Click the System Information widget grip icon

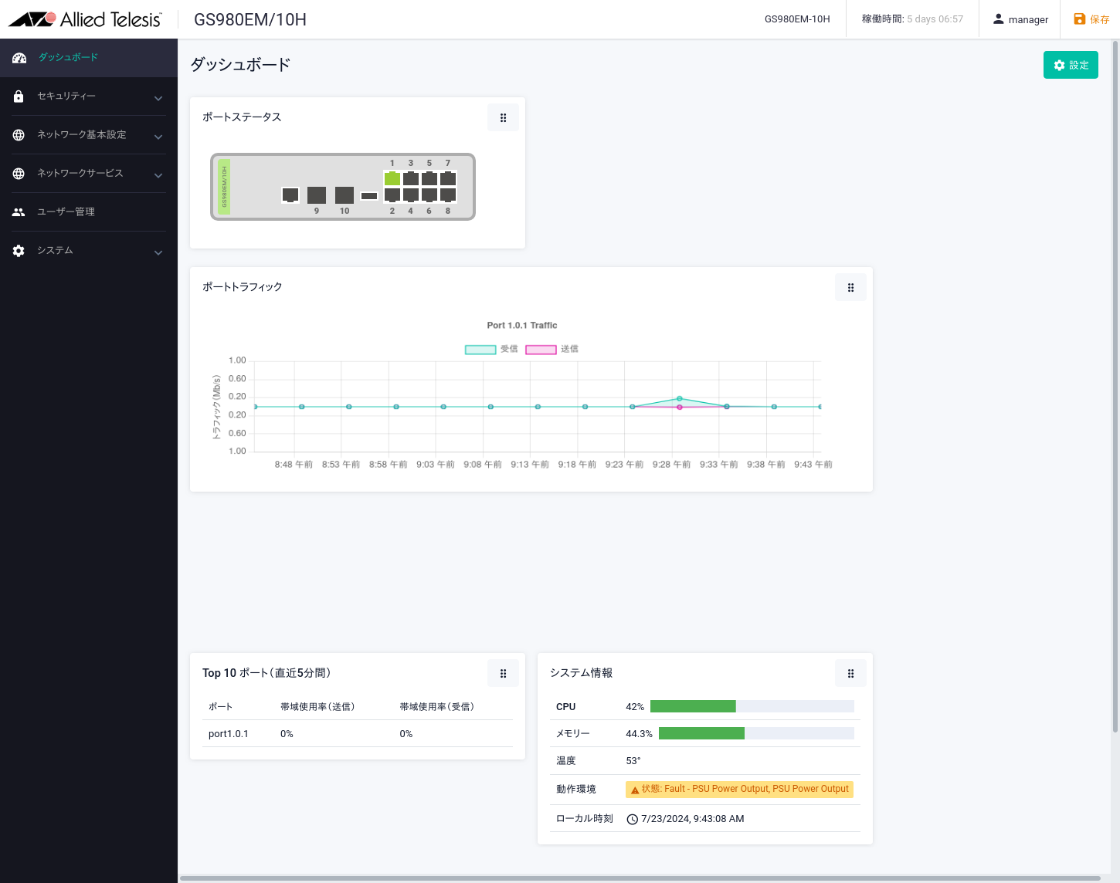point(850,674)
